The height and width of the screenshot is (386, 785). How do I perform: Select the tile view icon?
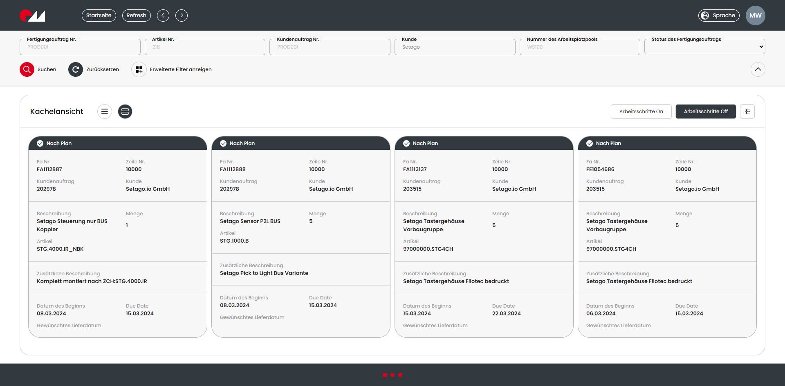125,112
